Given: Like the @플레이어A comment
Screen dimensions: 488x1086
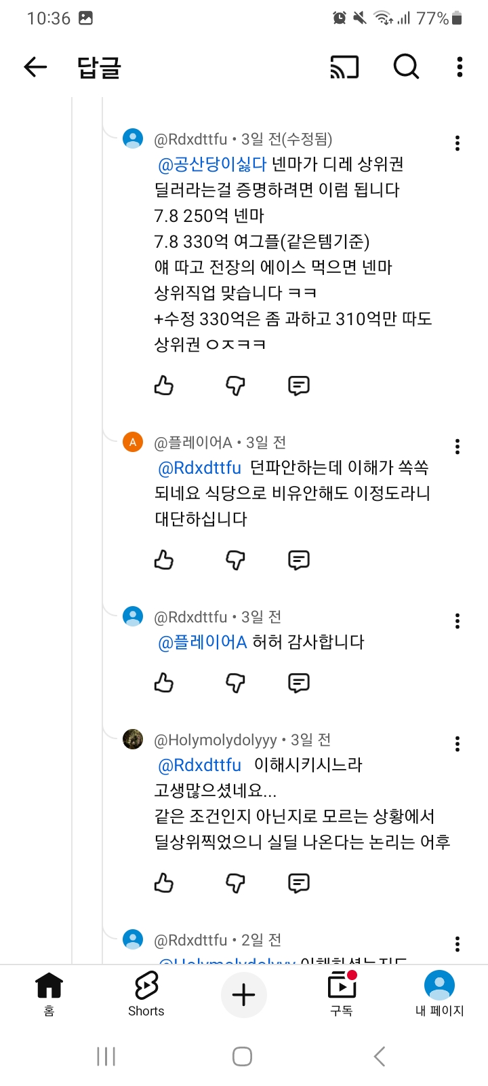Looking at the screenshot, I should click(x=164, y=560).
